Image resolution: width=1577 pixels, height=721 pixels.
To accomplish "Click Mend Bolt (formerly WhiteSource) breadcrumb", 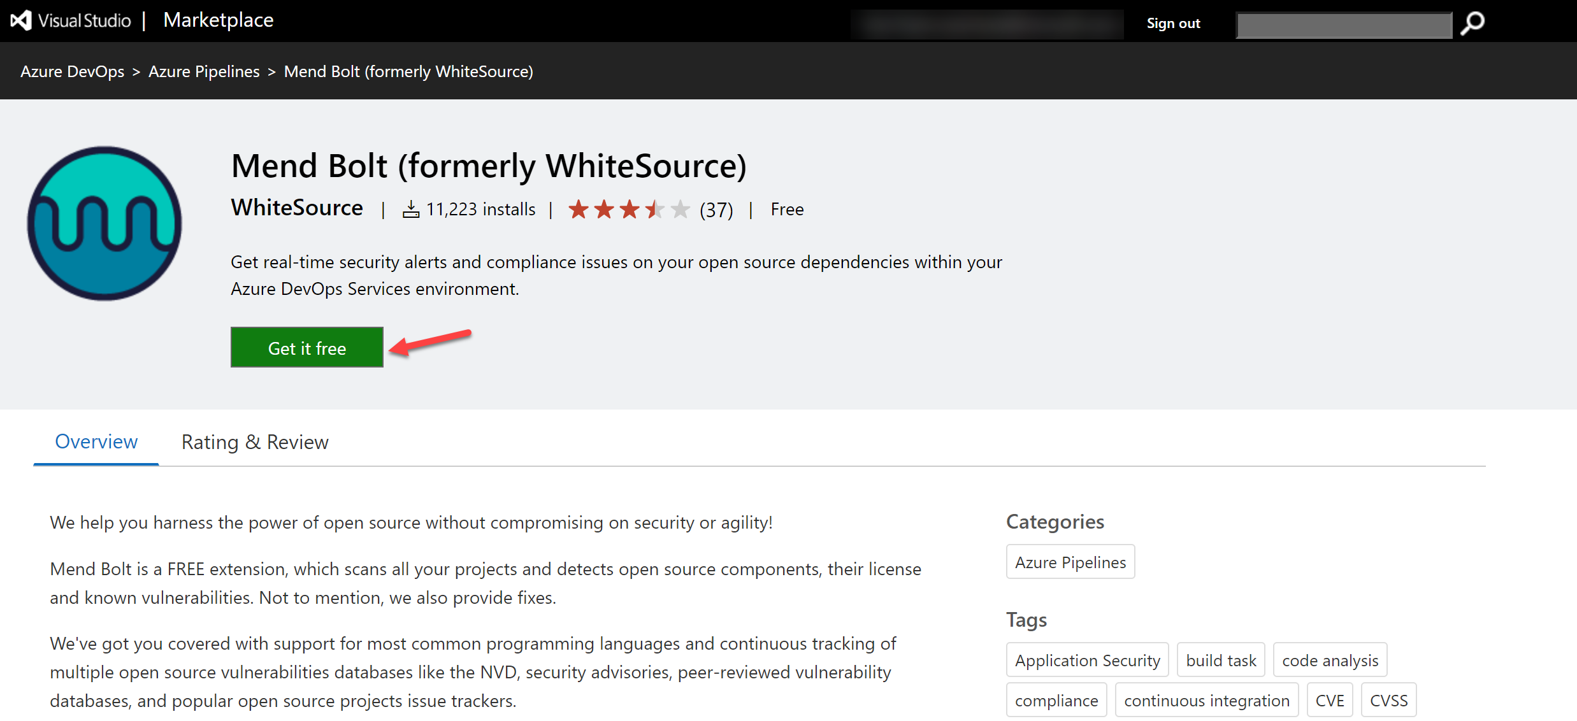I will coord(408,71).
